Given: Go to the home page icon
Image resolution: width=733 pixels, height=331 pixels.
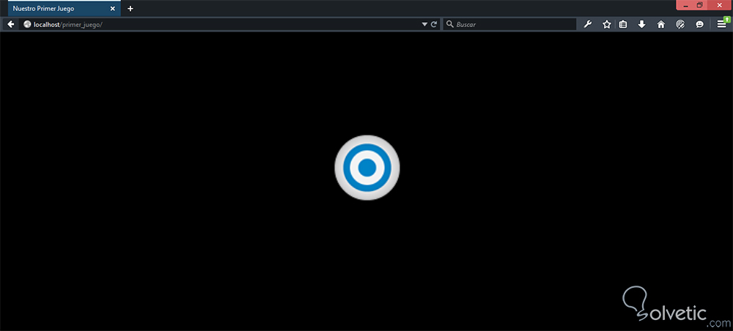Looking at the screenshot, I should coord(661,24).
